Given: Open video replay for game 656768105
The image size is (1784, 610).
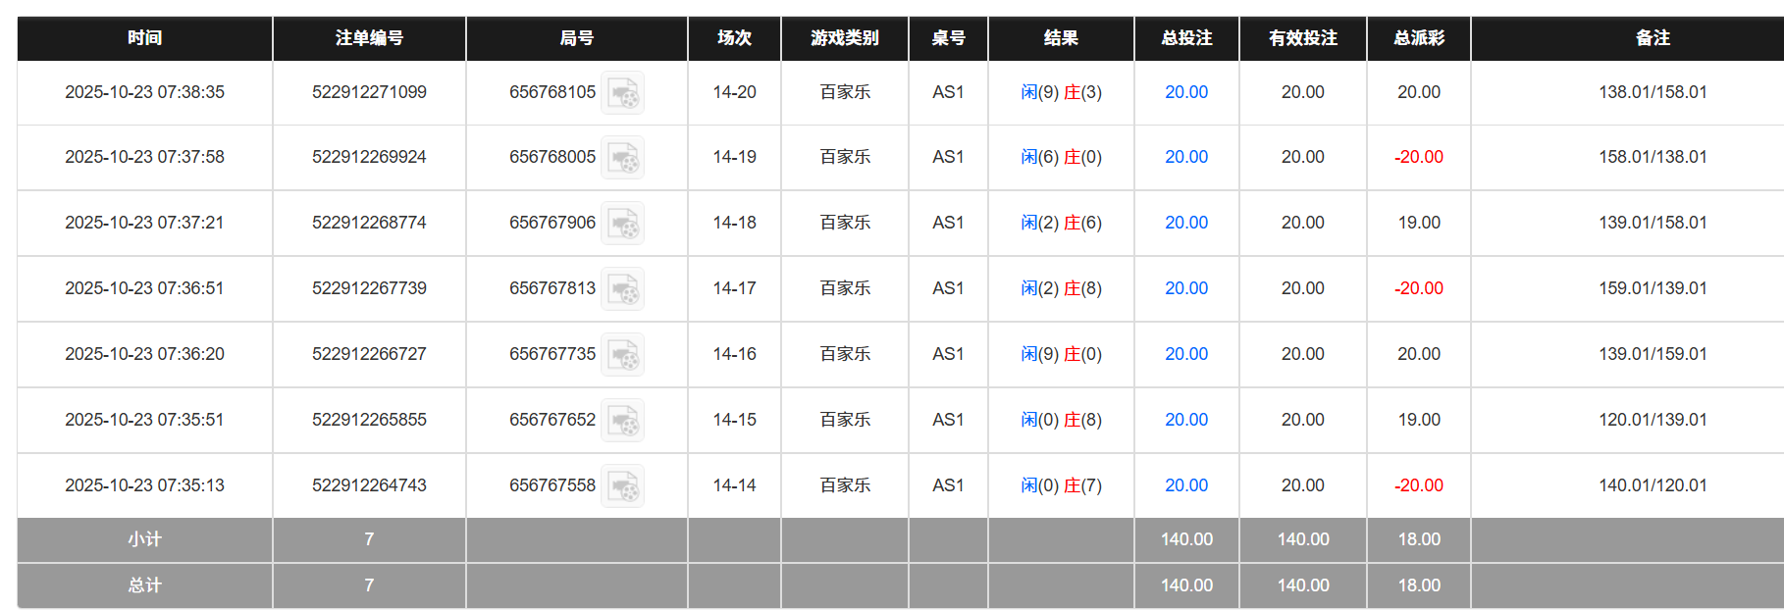Looking at the screenshot, I should (622, 92).
